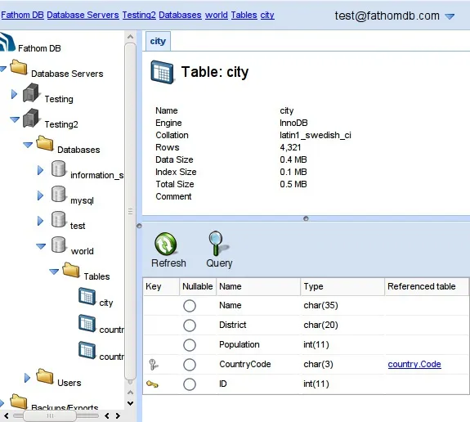
Task: Click the test database cylinder icon
Action: tap(58, 219)
